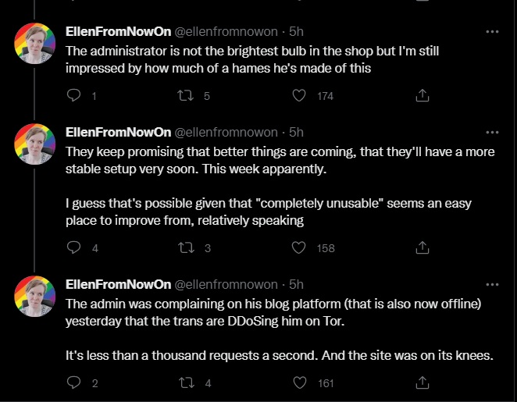The image size is (517, 402).
Task: Click @ellenfromnowon handle on second tweet
Action: point(225,133)
